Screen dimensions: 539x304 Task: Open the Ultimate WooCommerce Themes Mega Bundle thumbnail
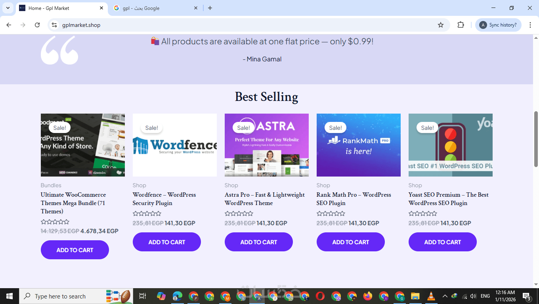[83, 145]
